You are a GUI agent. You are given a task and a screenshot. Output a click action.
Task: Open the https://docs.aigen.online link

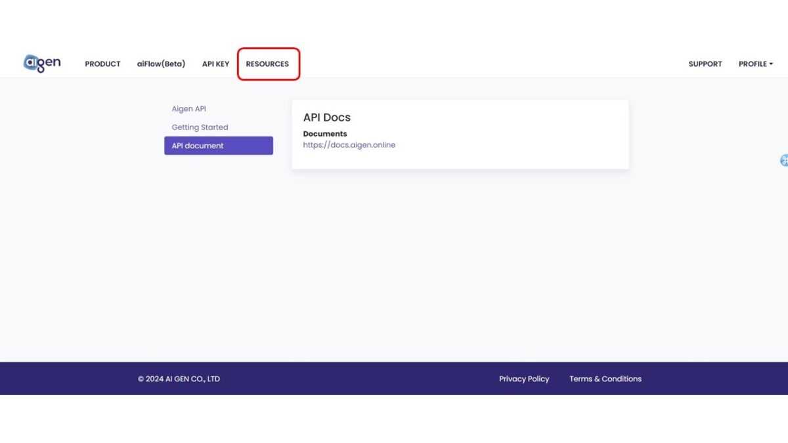(349, 144)
